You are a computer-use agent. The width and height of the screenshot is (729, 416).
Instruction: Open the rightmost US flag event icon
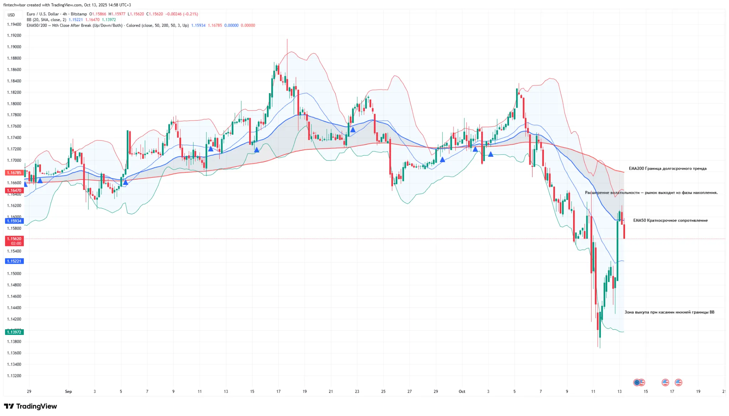(678, 383)
